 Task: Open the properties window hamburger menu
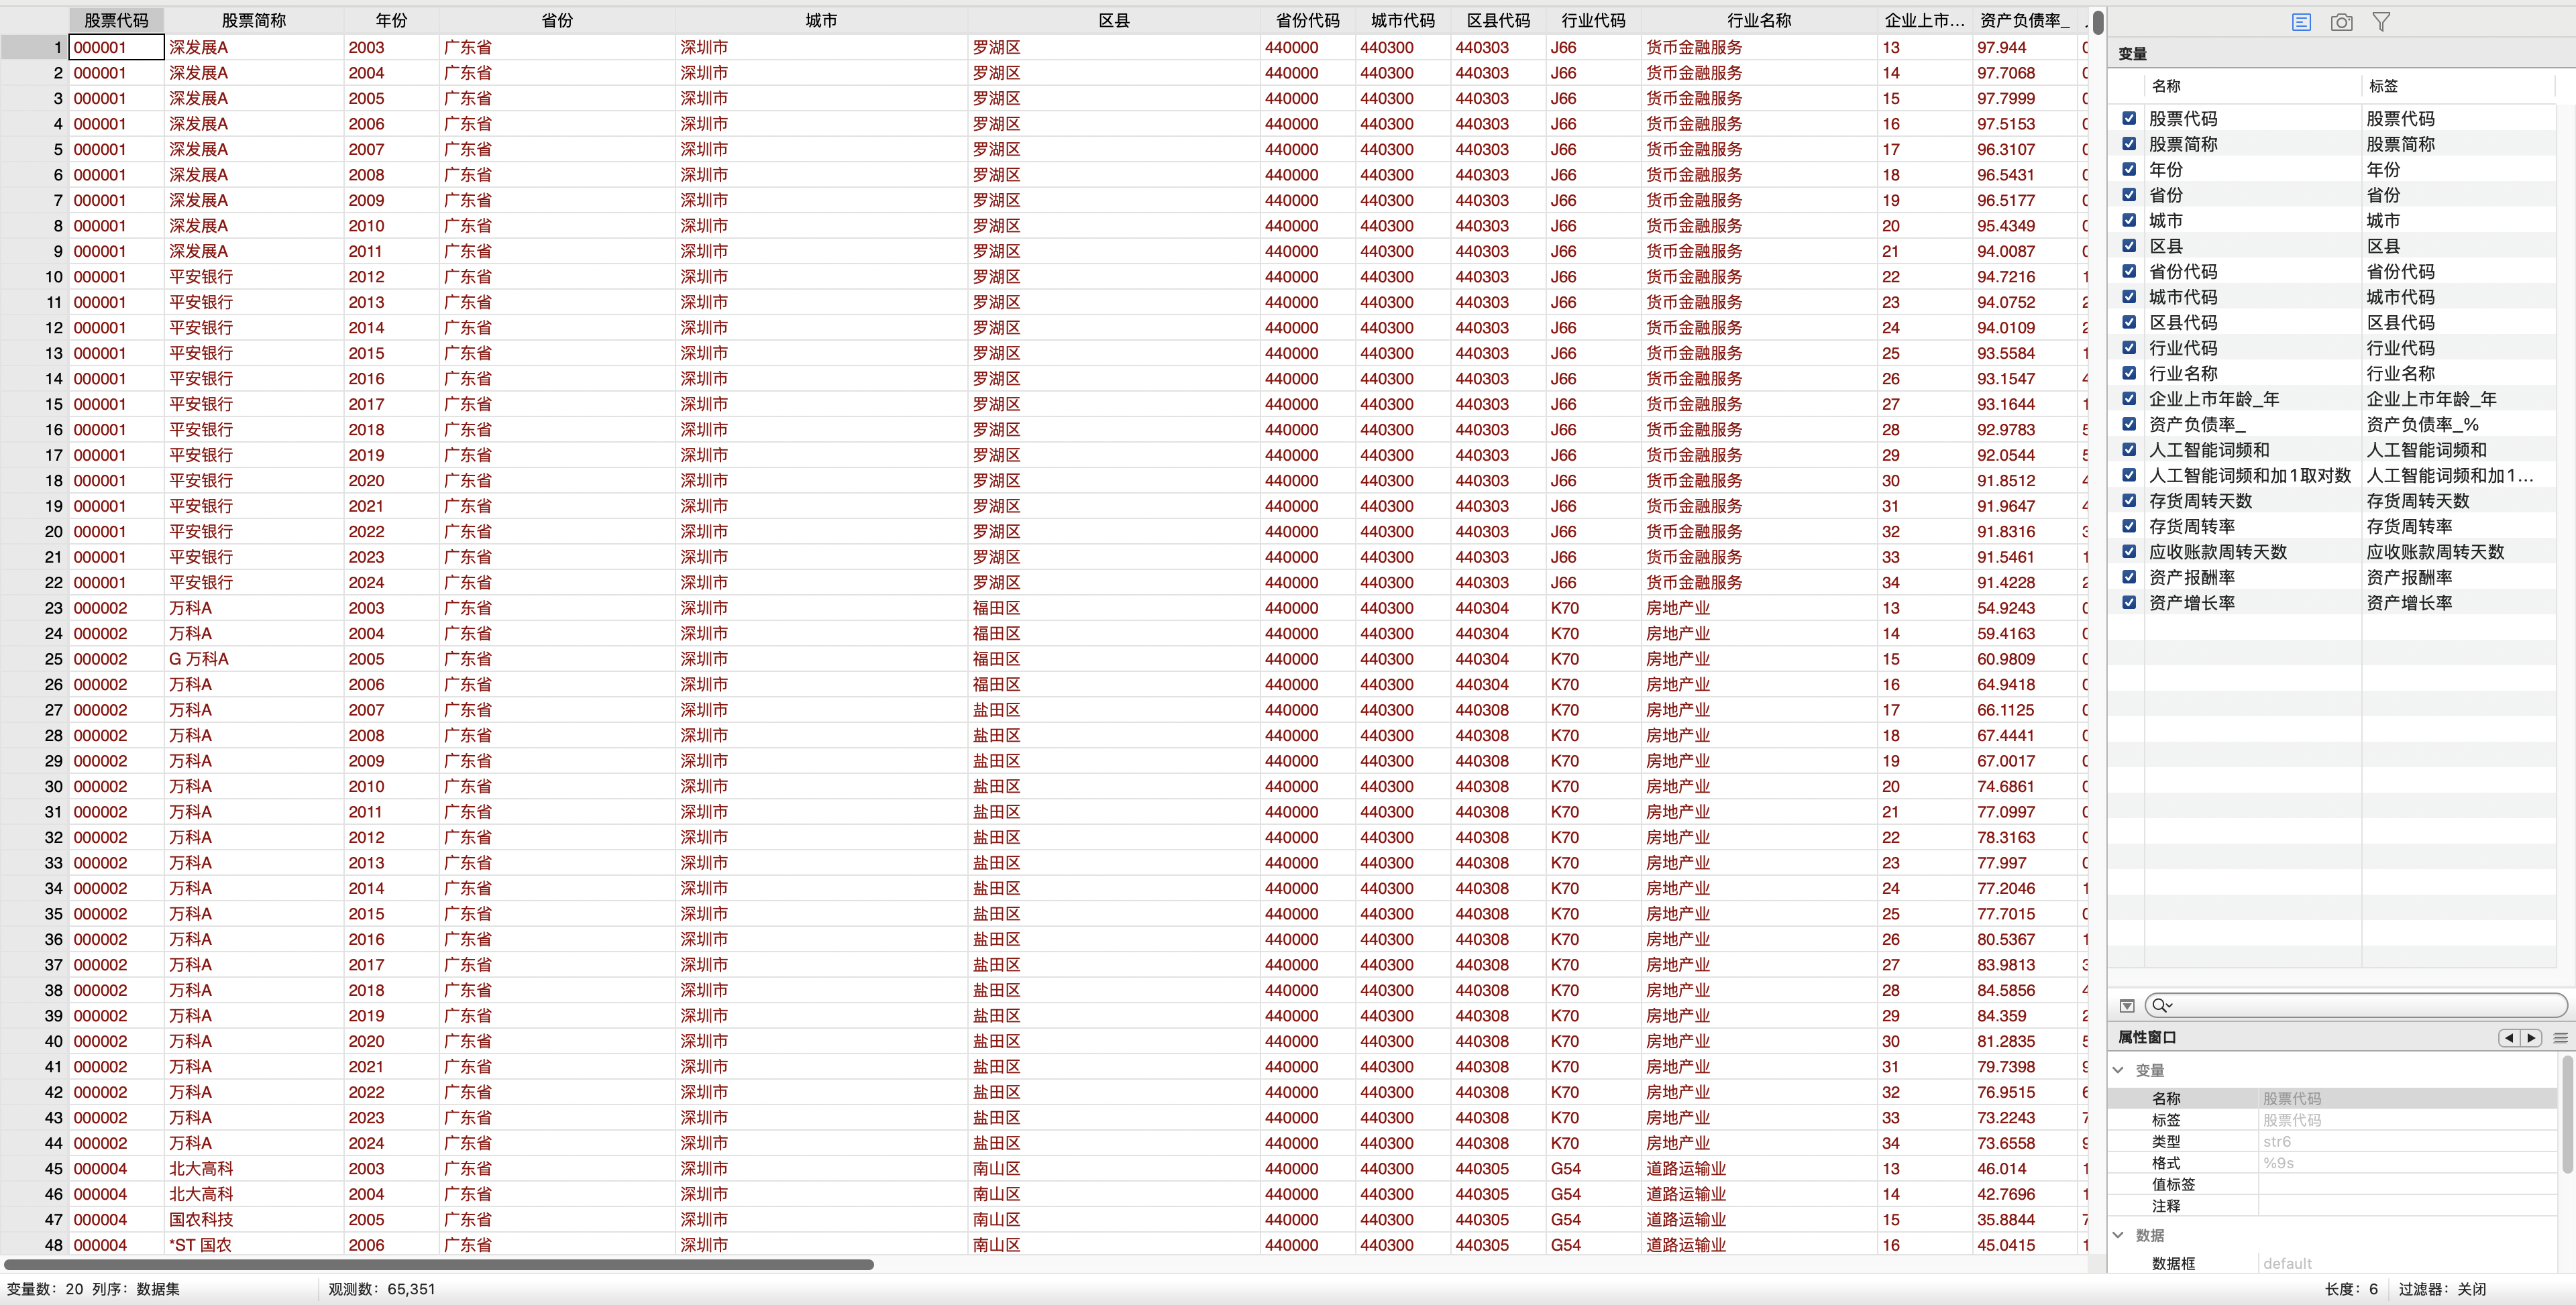[2560, 1037]
